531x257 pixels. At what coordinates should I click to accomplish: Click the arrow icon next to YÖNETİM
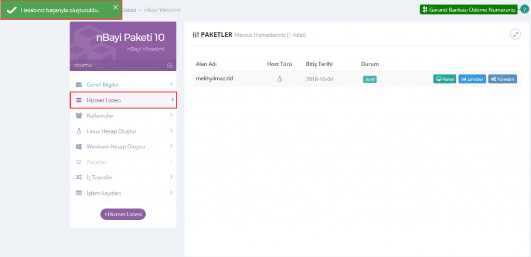(x=169, y=66)
